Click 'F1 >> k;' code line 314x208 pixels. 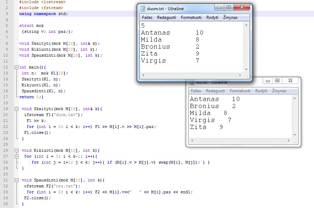pyautogui.click(x=36, y=121)
